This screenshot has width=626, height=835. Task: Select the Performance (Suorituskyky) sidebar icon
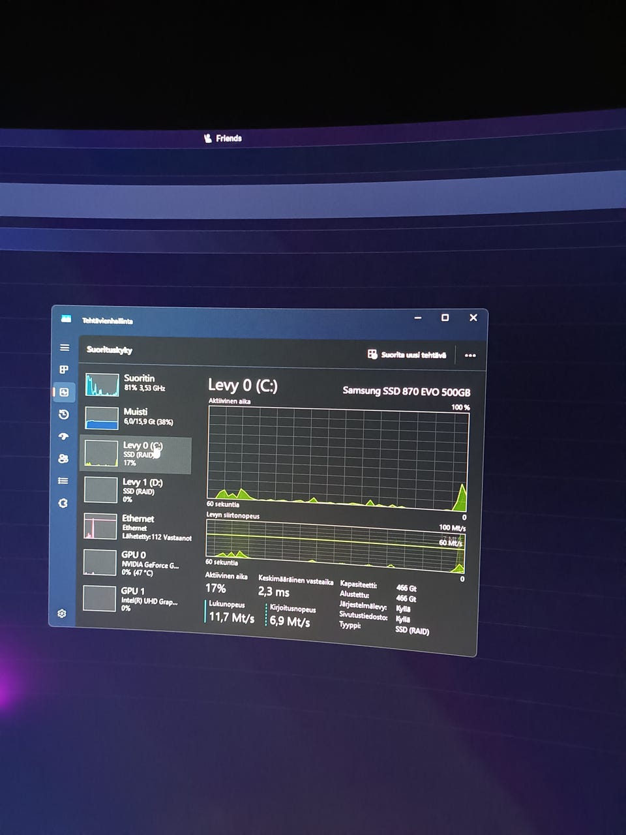(64, 392)
